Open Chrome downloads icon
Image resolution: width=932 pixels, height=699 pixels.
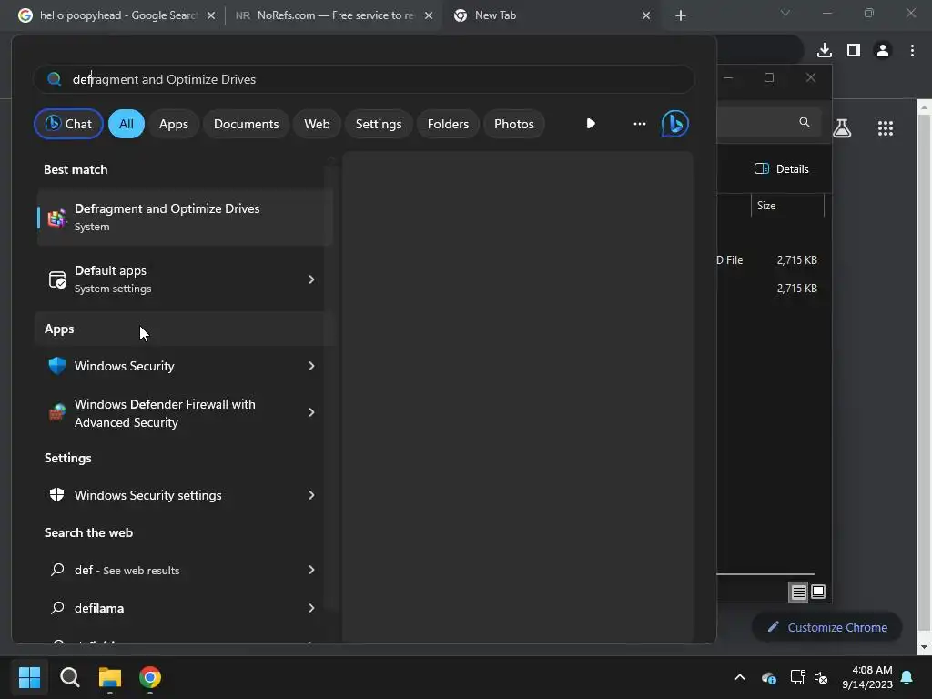[825, 50]
